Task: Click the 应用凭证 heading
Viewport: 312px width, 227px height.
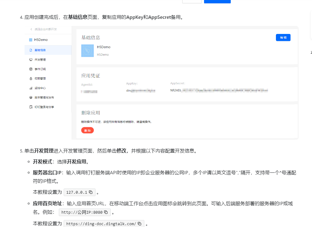Action: tap(91, 75)
